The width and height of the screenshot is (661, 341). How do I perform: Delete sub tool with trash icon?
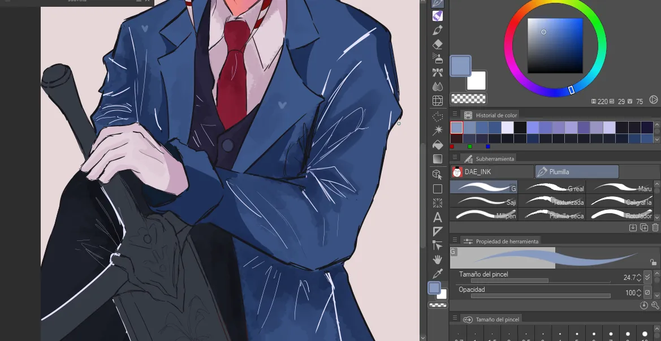(x=655, y=227)
